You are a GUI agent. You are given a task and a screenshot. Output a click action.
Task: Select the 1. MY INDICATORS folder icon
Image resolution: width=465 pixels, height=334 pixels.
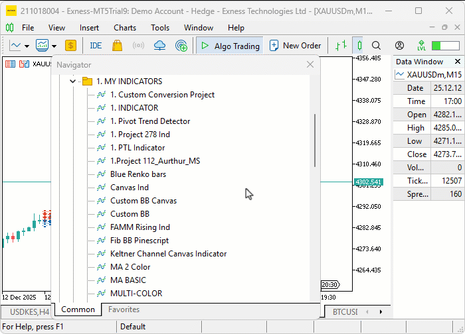(x=87, y=81)
